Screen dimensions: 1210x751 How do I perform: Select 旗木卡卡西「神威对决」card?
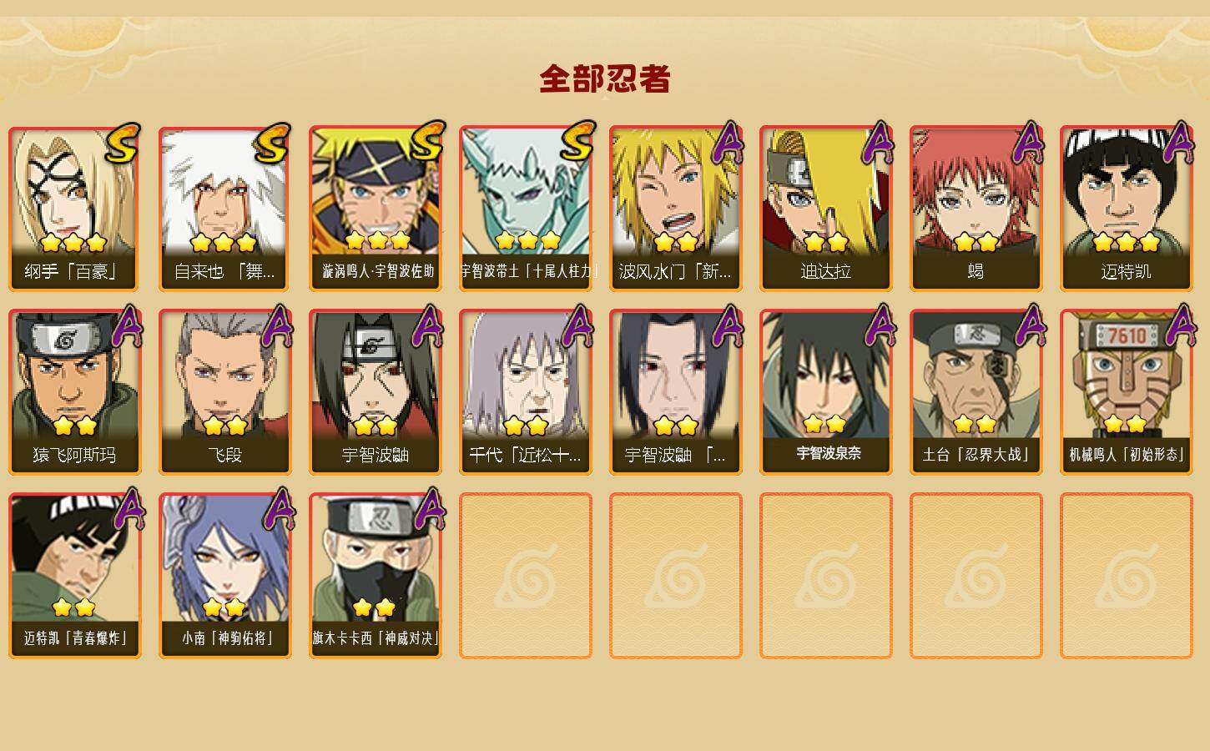(376, 576)
